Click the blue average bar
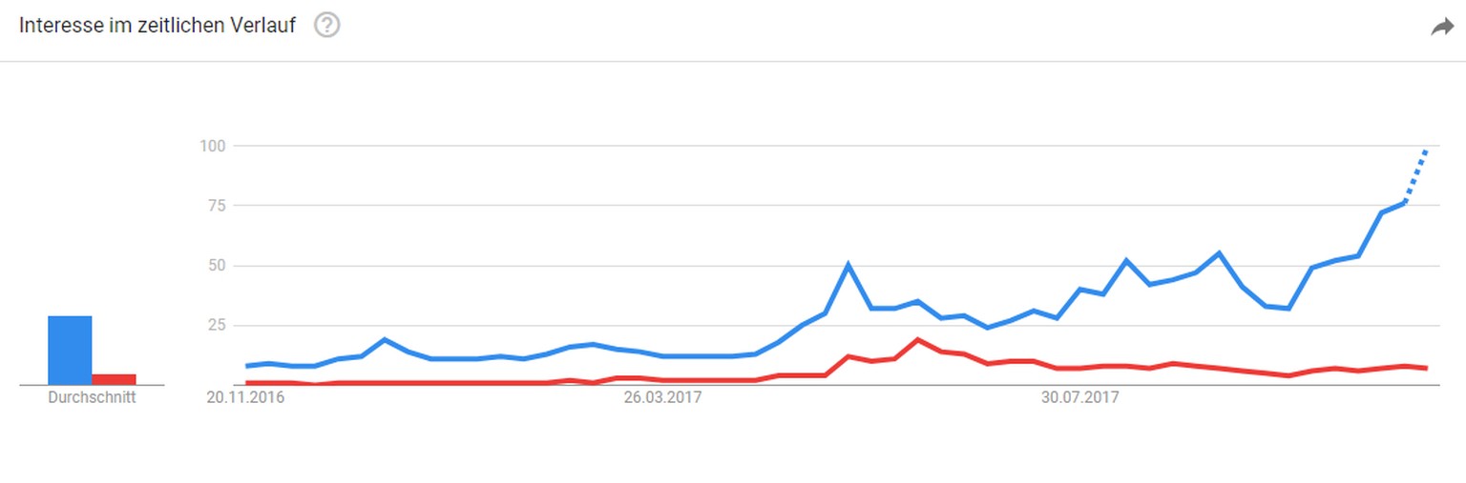 point(70,350)
